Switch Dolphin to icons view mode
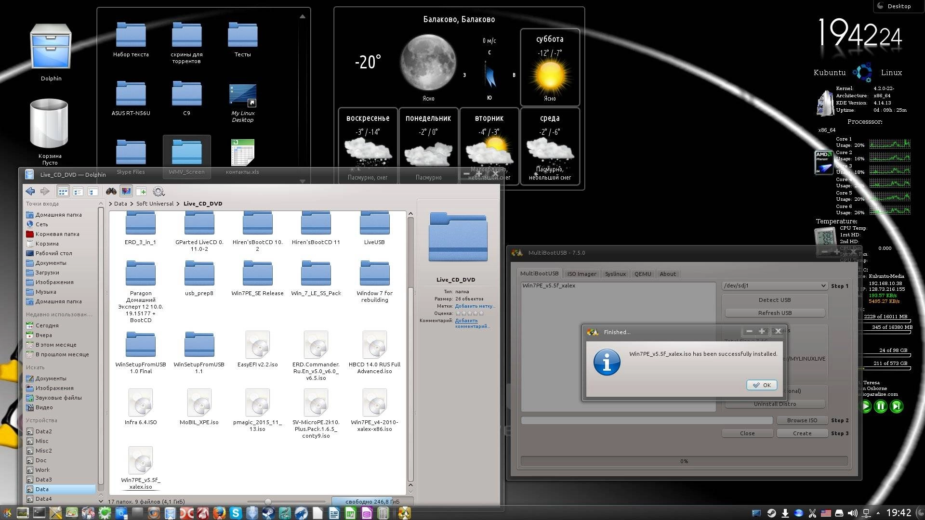Image resolution: width=925 pixels, height=520 pixels. click(x=63, y=192)
